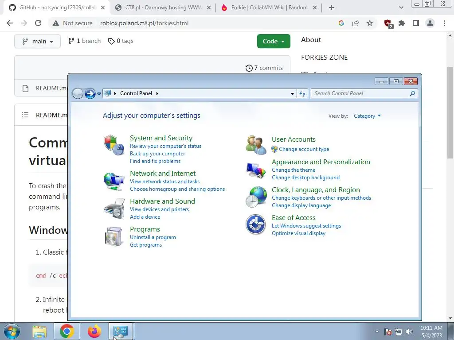Click Chrome back navigation arrow
454x340 pixels.
10,23
